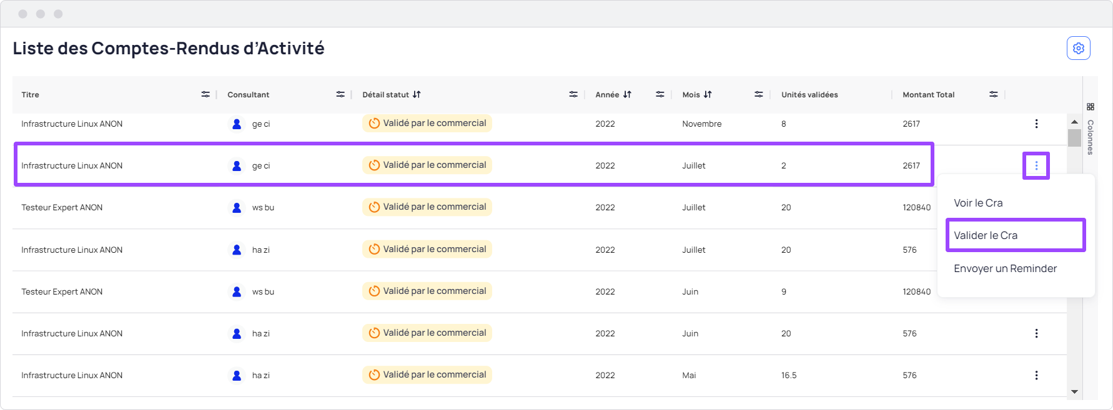Viewport: 1113px width, 410px height.
Task: Click the table scrollbar up arrow
Action: pos(1074,122)
